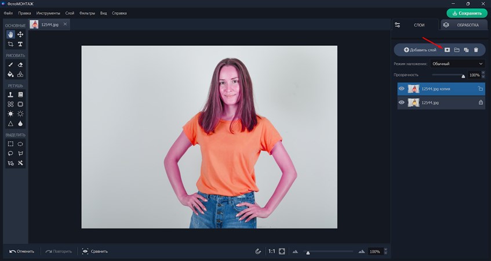Delete layer with the trash icon
Image resolution: width=491 pixels, height=261 pixels.
[476, 50]
